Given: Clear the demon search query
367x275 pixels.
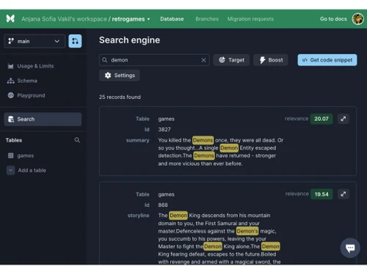Looking at the screenshot, I should click(x=203, y=60).
